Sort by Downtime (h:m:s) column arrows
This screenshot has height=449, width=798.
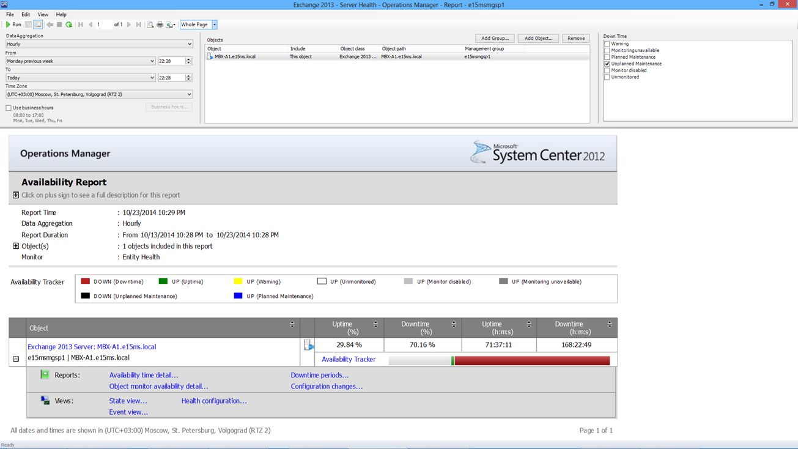click(610, 325)
